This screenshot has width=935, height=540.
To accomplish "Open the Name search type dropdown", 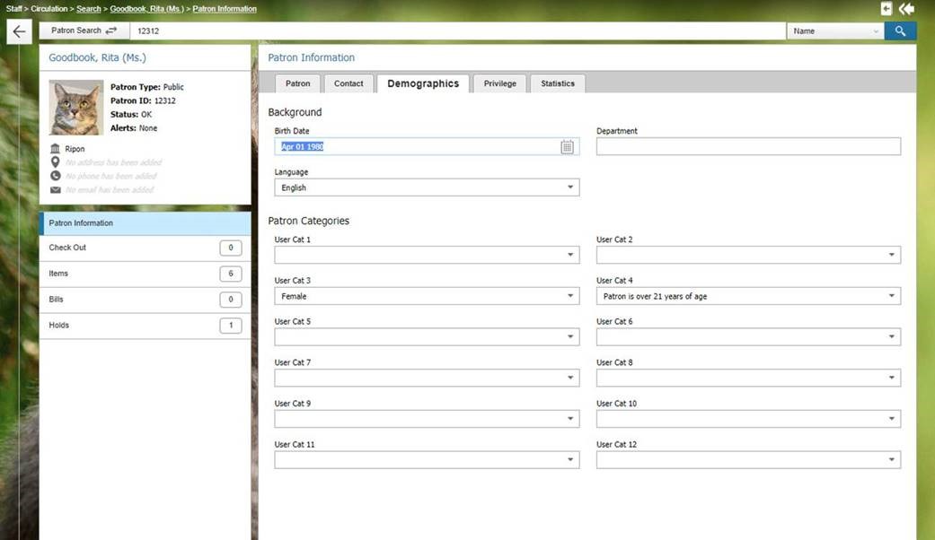I will (x=834, y=31).
